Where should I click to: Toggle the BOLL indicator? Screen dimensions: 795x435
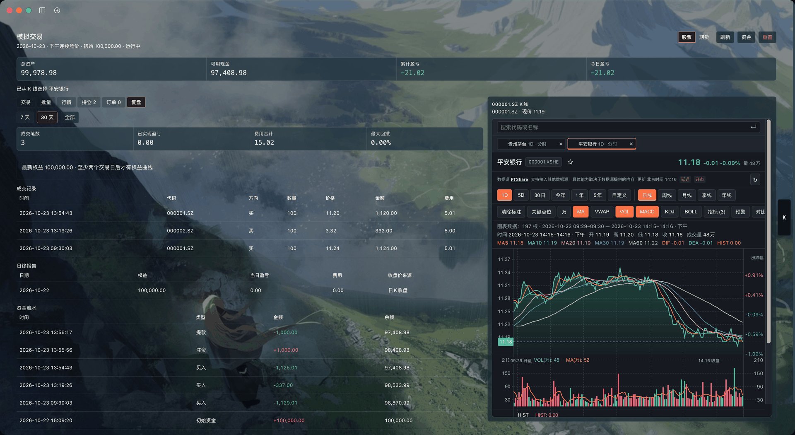point(691,212)
